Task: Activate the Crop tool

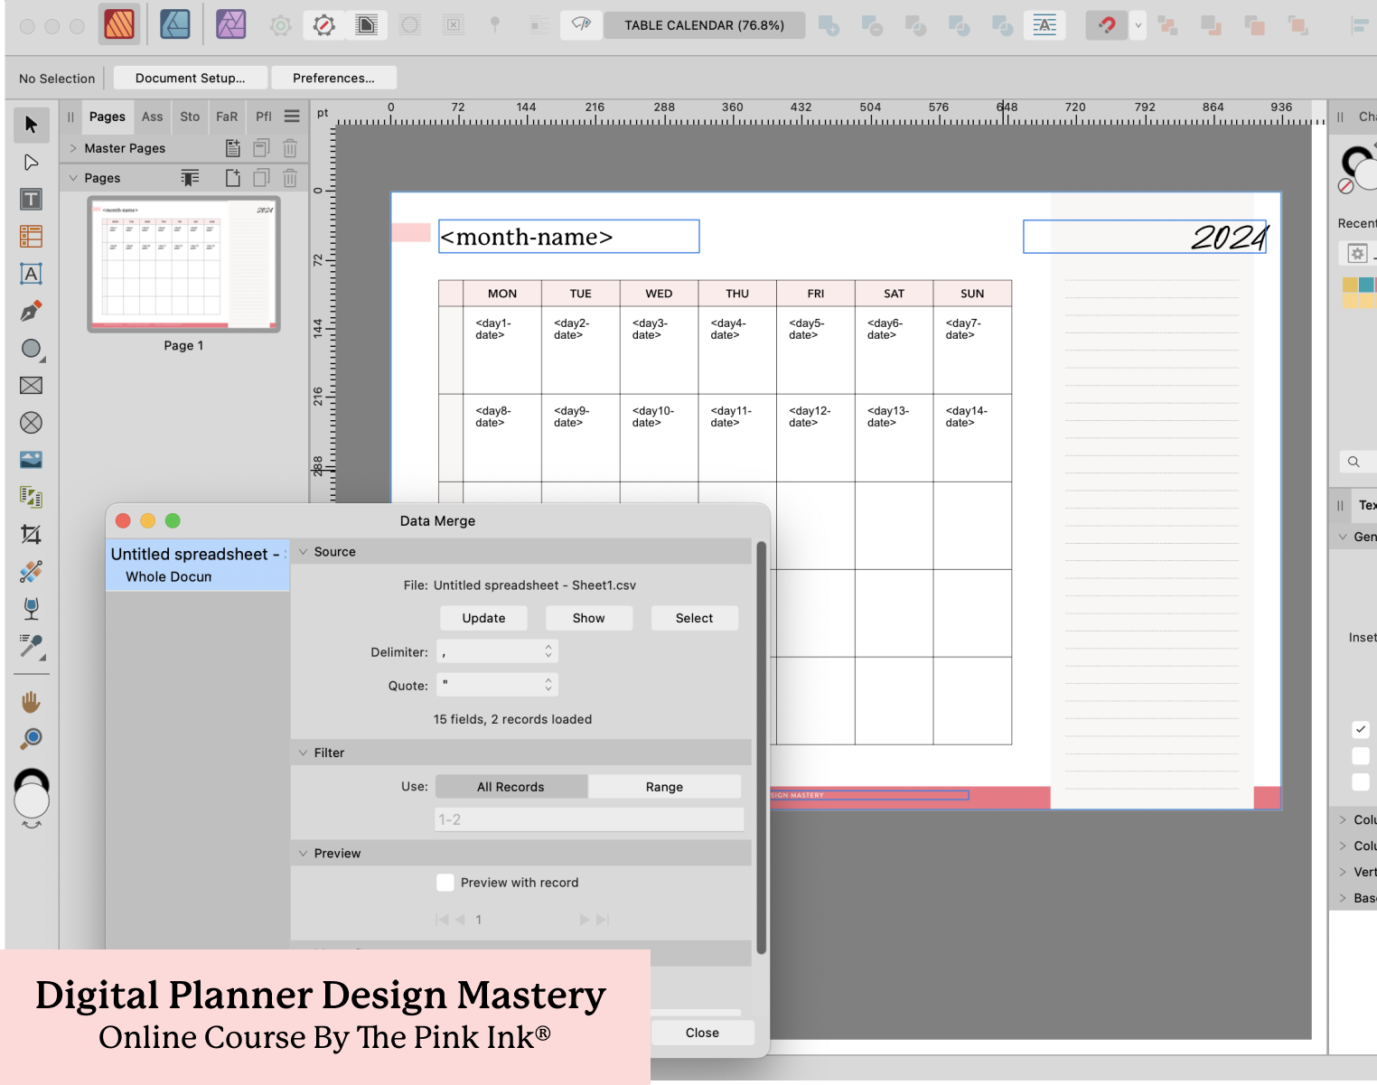Action: click(x=32, y=535)
